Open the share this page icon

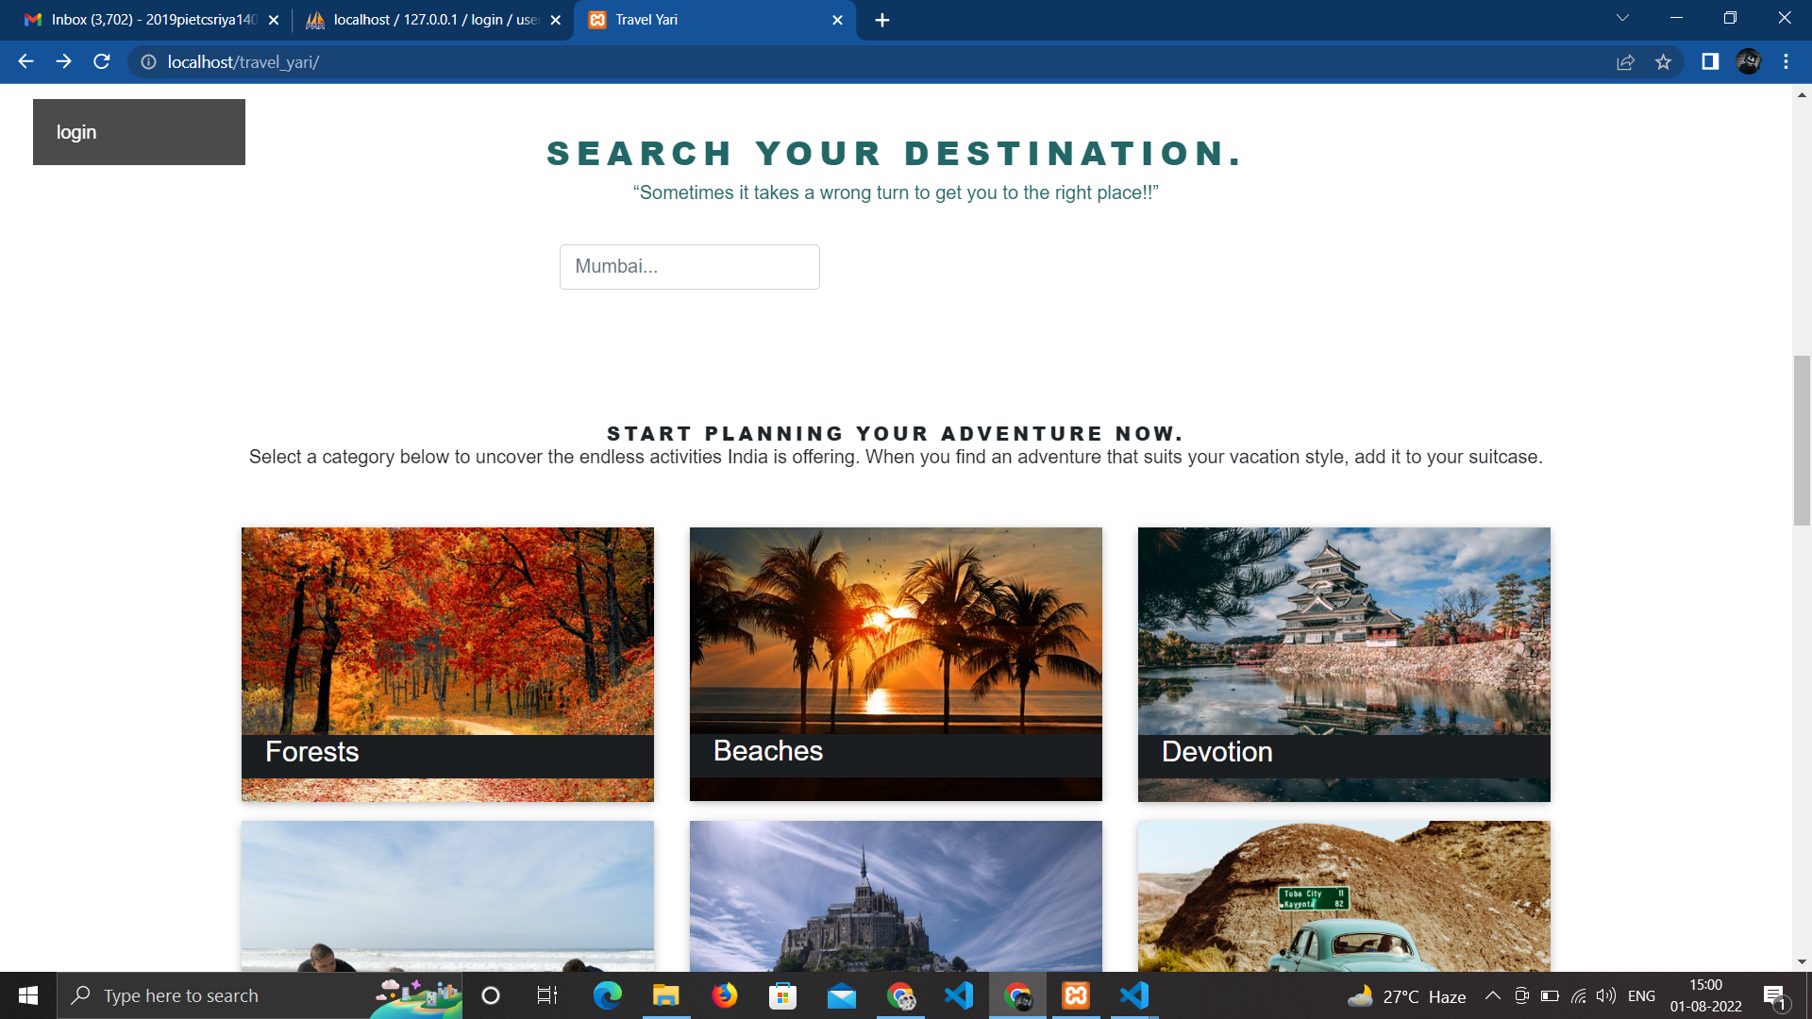pyautogui.click(x=1625, y=62)
